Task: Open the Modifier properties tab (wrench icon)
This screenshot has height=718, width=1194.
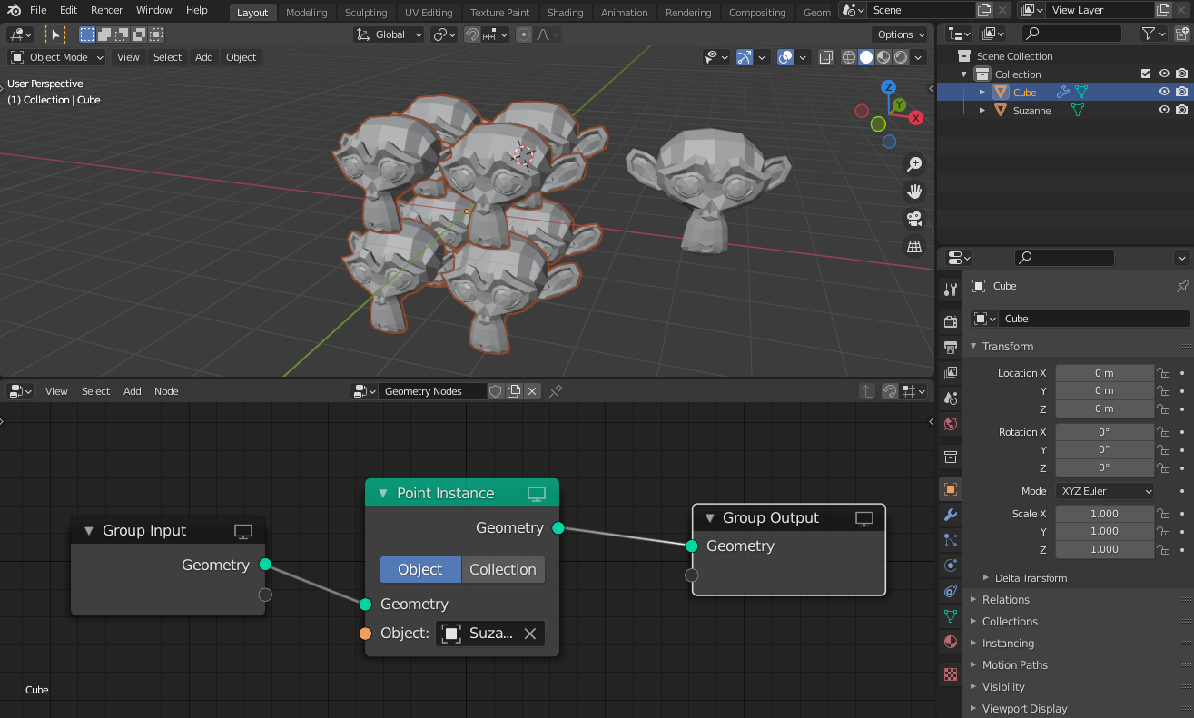Action: tap(951, 515)
